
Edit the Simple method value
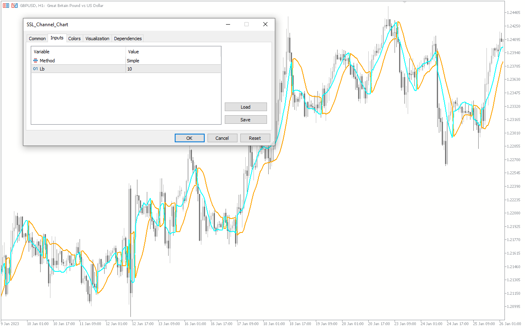(x=173, y=61)
